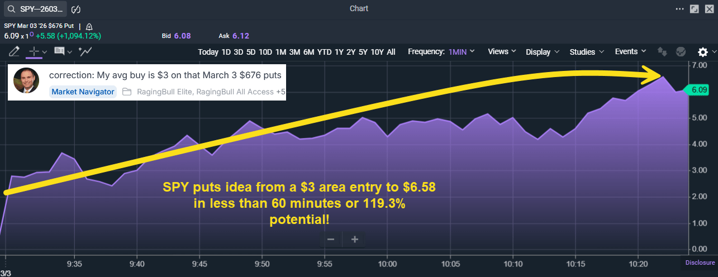Open the annotation comment tool
The height and width of the screenshot is (277, 718).
(59, 51)
